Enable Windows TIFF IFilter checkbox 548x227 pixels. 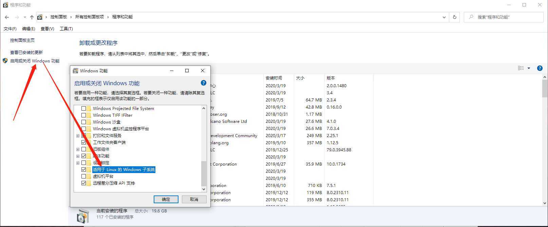pos(83,115)
